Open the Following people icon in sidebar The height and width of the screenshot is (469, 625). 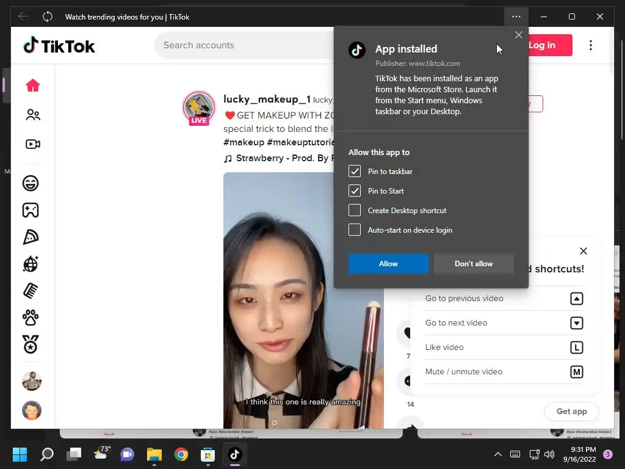33,115
